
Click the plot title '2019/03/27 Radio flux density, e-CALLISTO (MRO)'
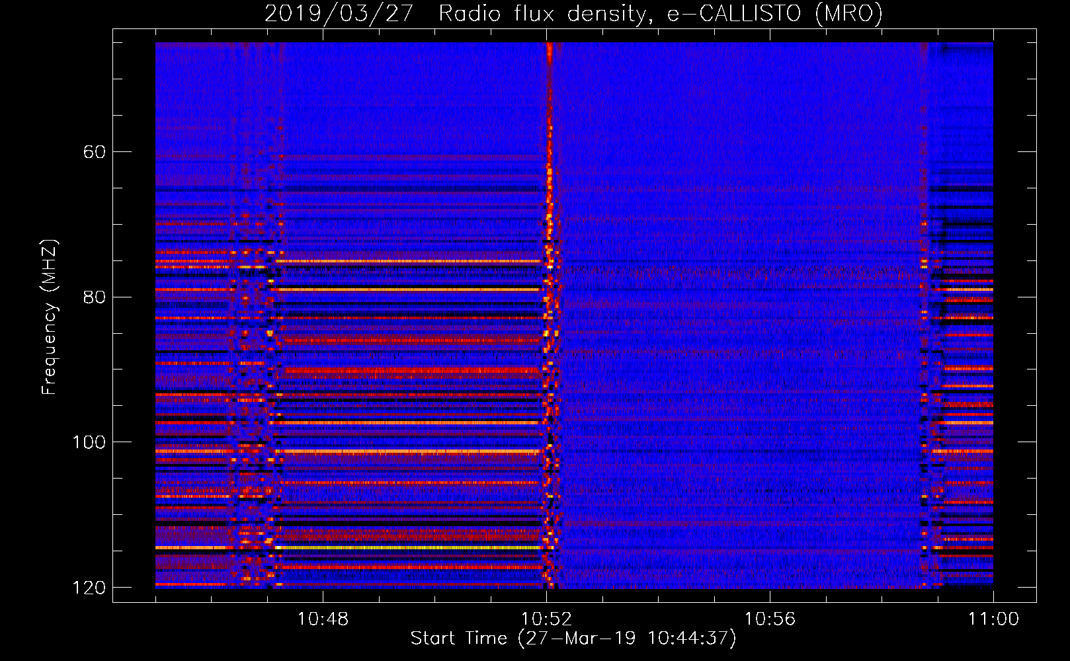[573, 13]
